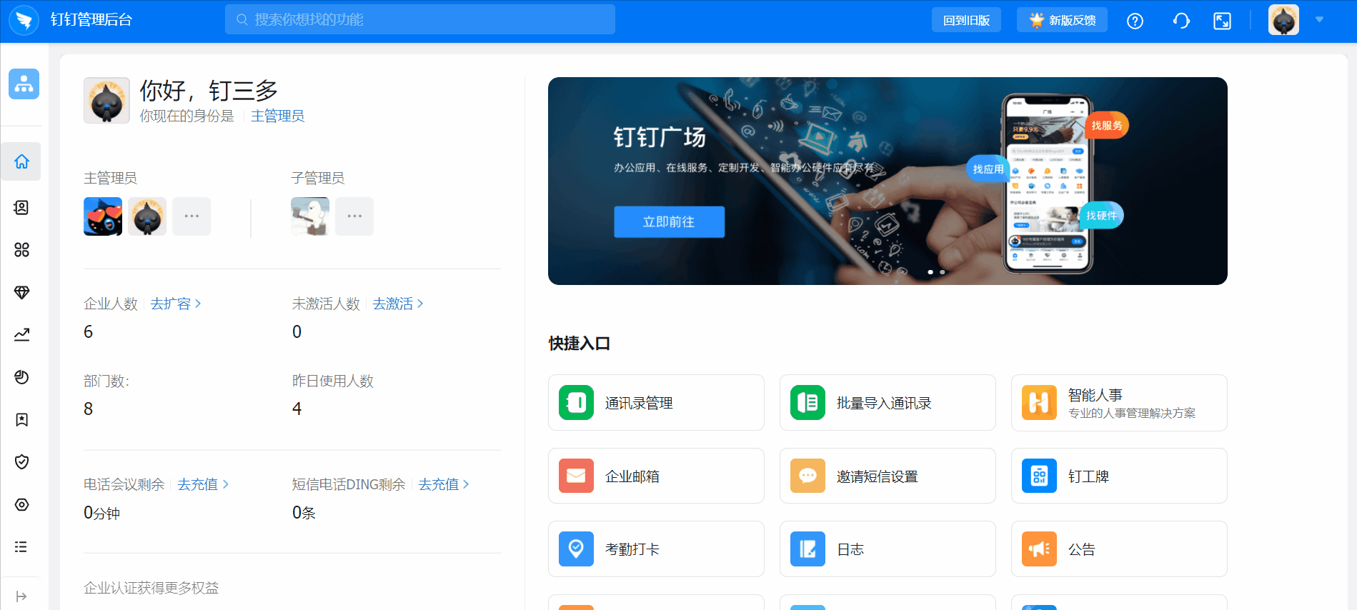
Task: Click 立即前往 button on banner
Action: tap(669, 222)
